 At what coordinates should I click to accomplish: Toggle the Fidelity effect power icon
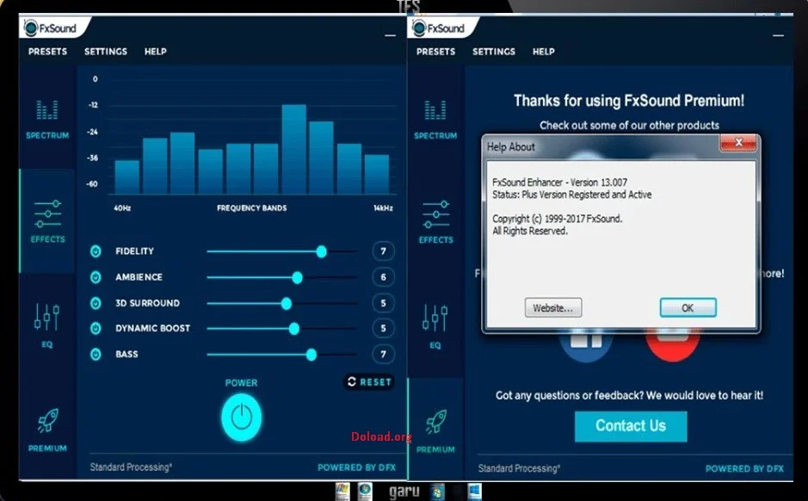point(96,251)
